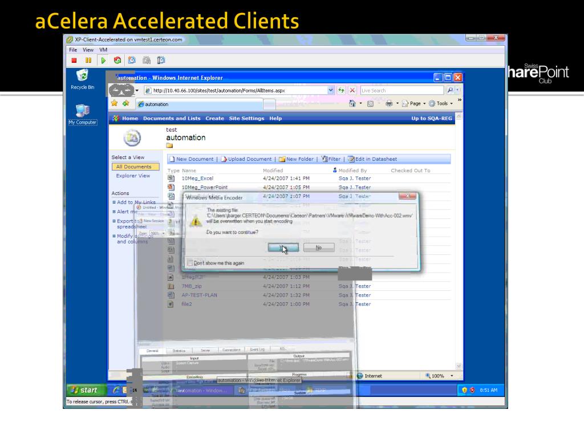Image resolution: width=584 pixels, height=438 pixels.
Task: Click the Add to My Links action
Action: (x=136, y=202)
